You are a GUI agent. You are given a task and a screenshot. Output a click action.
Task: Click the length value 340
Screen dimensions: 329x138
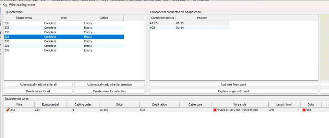(x=271, y=110)
